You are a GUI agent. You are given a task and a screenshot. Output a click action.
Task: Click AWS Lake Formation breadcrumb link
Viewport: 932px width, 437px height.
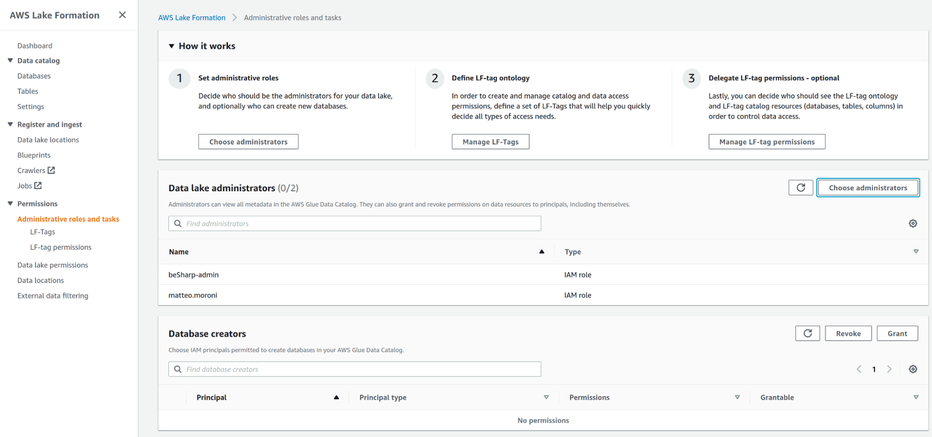(192, 18)
